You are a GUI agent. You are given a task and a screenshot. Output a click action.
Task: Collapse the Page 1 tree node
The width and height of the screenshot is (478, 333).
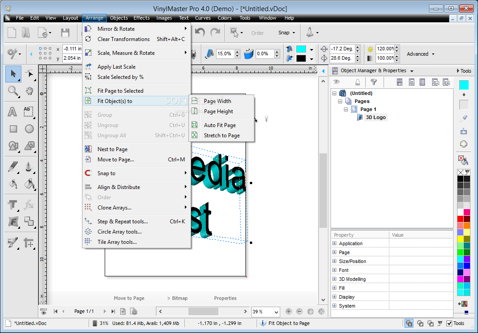(x=346, y=109)
